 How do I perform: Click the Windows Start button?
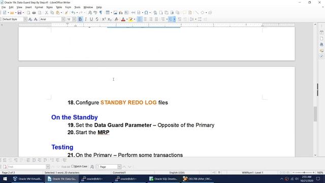[5, 179]
